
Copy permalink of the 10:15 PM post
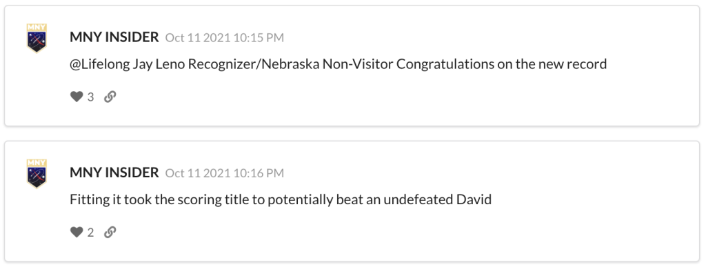click(x=110, y=97)
